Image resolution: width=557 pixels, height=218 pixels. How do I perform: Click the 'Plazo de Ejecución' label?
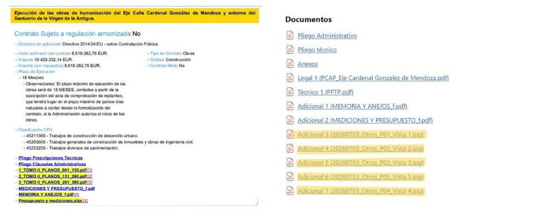tap(37, 72)
